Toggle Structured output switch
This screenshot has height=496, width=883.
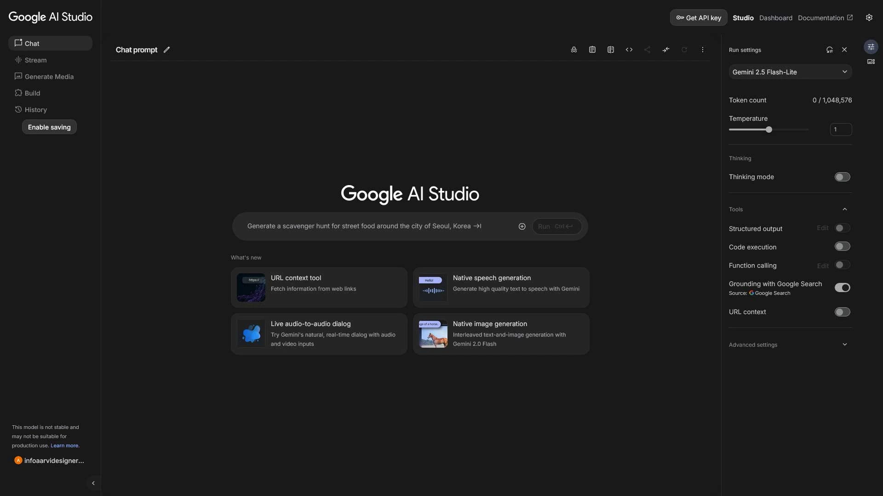(842, 228)
